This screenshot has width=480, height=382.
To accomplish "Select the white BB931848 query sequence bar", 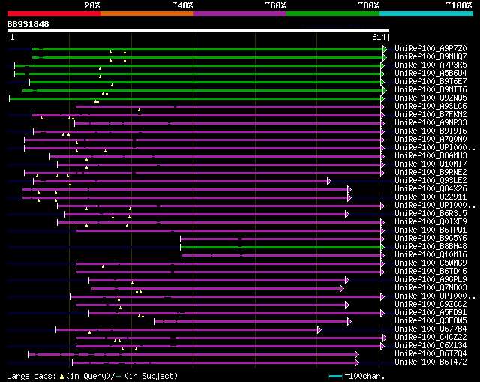I will (x=198, y=31).
